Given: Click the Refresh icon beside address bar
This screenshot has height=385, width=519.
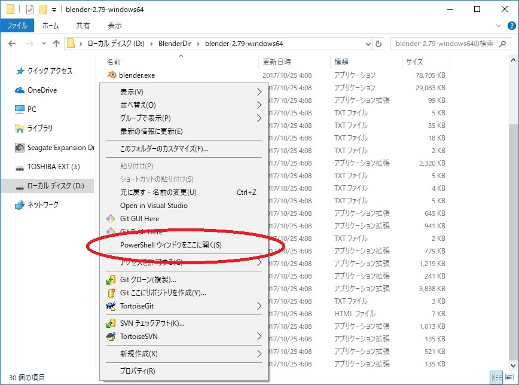Looking at the screenshot, I should tap(378, 44).
